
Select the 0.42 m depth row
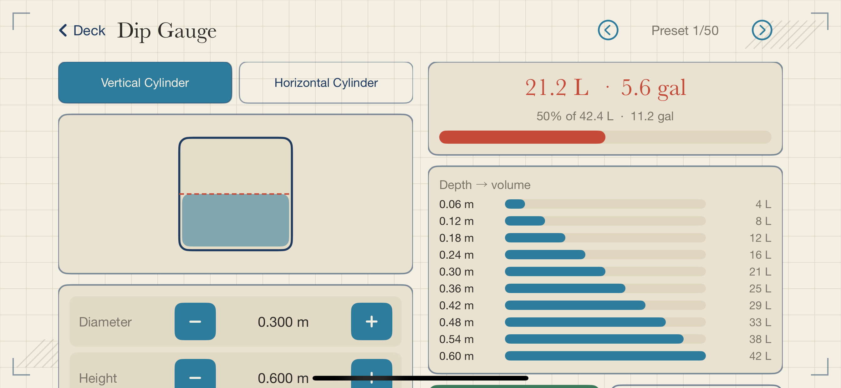605,306
